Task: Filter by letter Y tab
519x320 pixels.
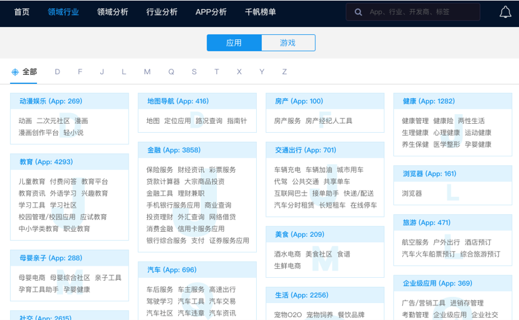Action: coord(262,72)
